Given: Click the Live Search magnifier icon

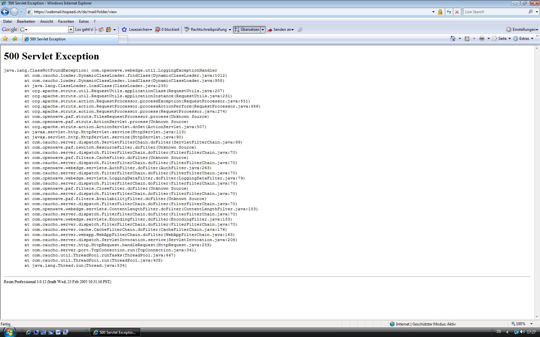Looking at the screenshot, I should [x=530, y=12].
